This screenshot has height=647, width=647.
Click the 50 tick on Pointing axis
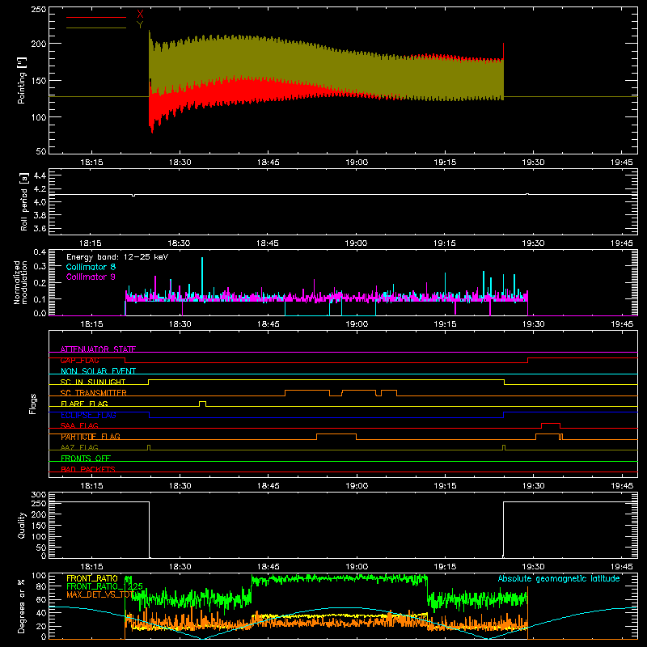pyautogui.click(x=41, y=151)
